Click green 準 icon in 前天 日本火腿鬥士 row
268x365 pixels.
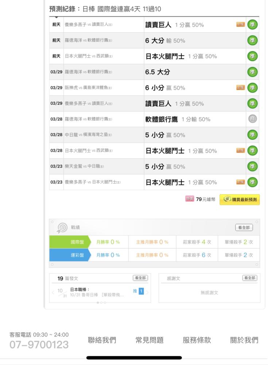click(x=252, y=56)
